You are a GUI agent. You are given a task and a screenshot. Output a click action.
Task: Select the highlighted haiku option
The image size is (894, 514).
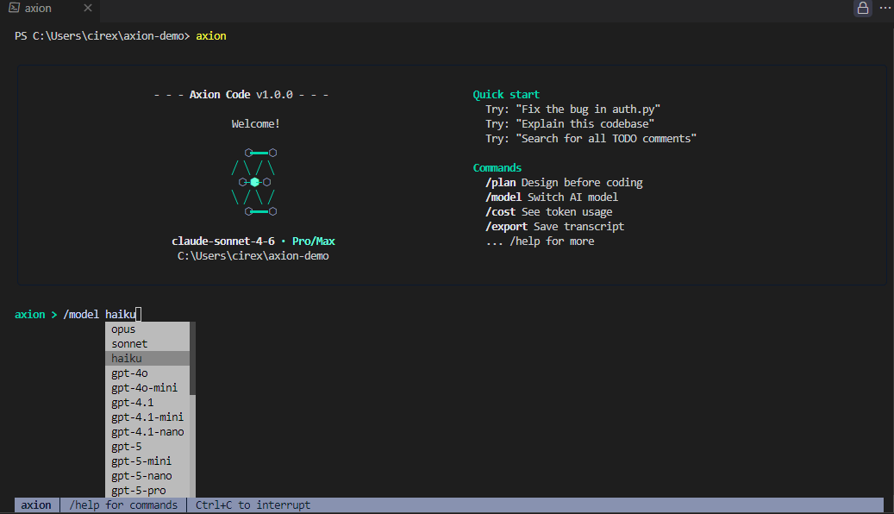(147, 358)
